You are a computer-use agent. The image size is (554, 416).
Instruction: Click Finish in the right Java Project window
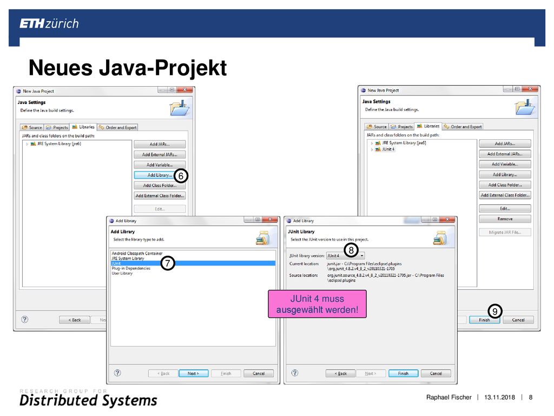[484, 320]
